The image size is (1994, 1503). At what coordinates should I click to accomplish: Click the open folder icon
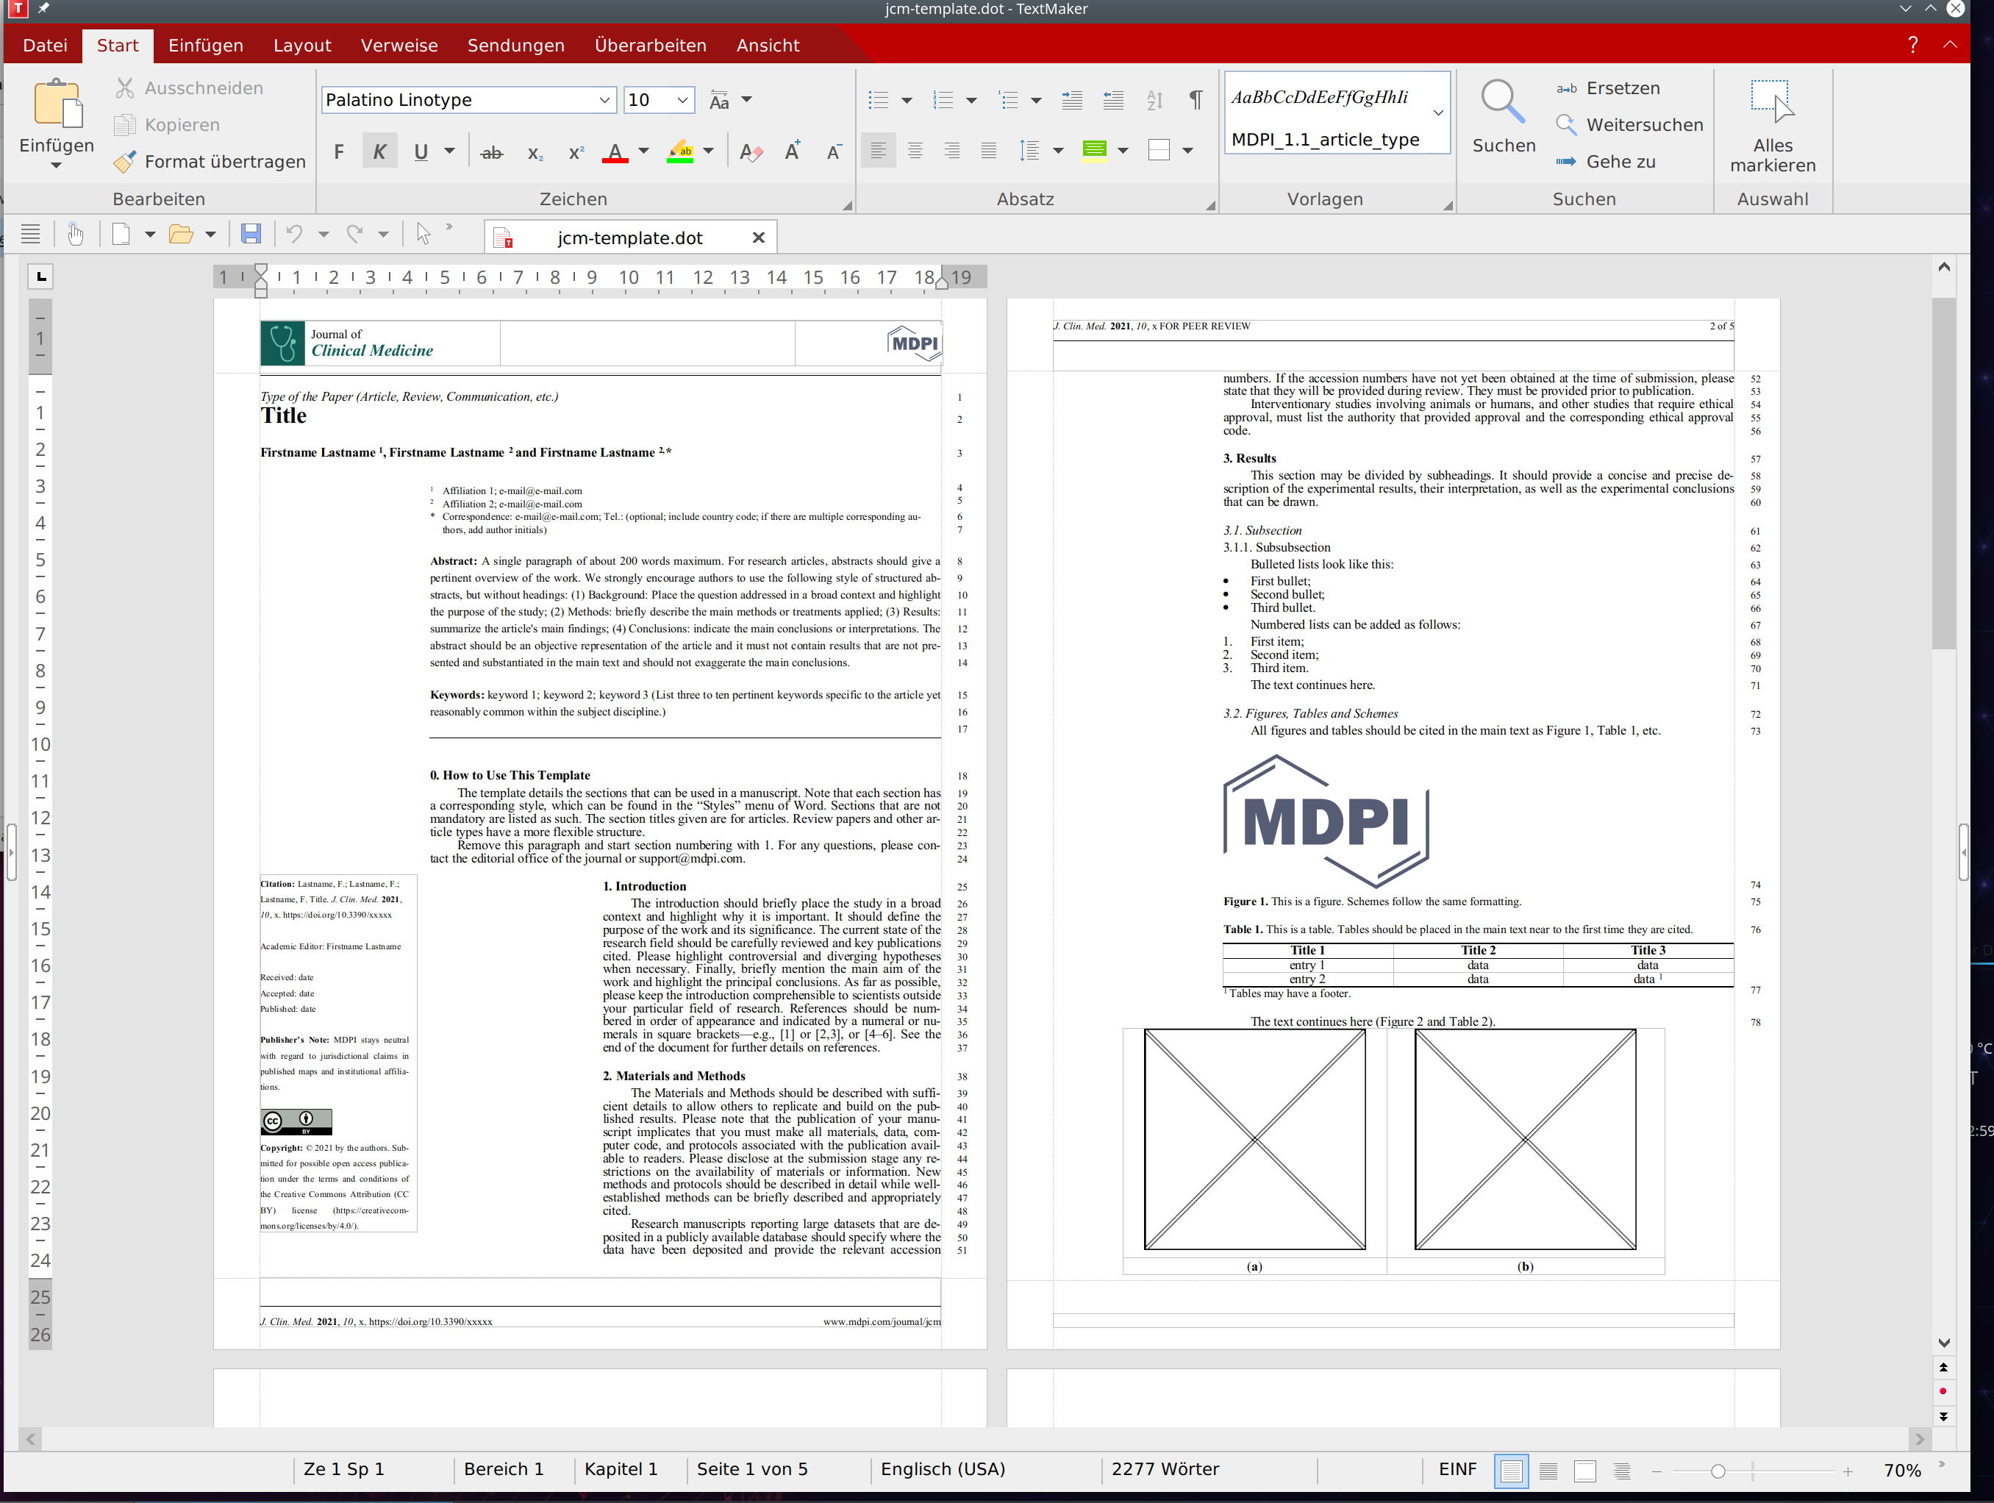click(x=181, y=235)
